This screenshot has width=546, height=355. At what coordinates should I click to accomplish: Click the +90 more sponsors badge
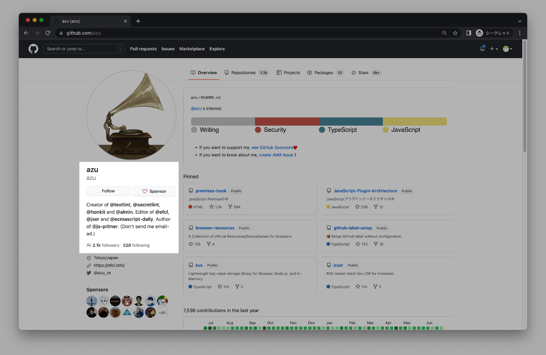tap(162, 312)
